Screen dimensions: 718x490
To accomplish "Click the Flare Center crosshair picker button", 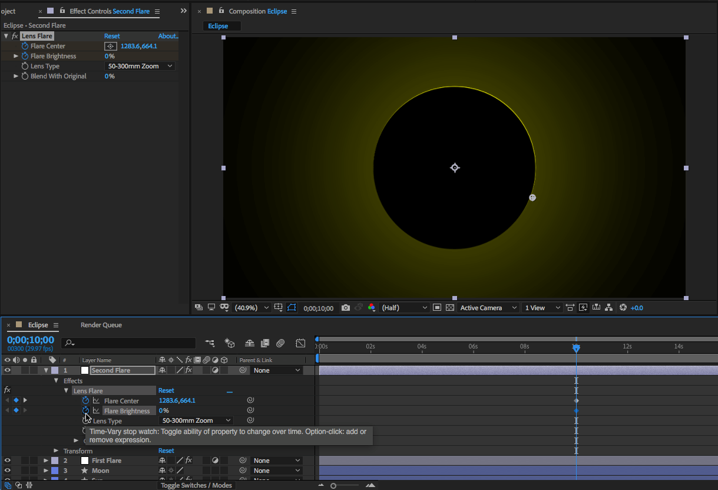I will click(110, 46).
